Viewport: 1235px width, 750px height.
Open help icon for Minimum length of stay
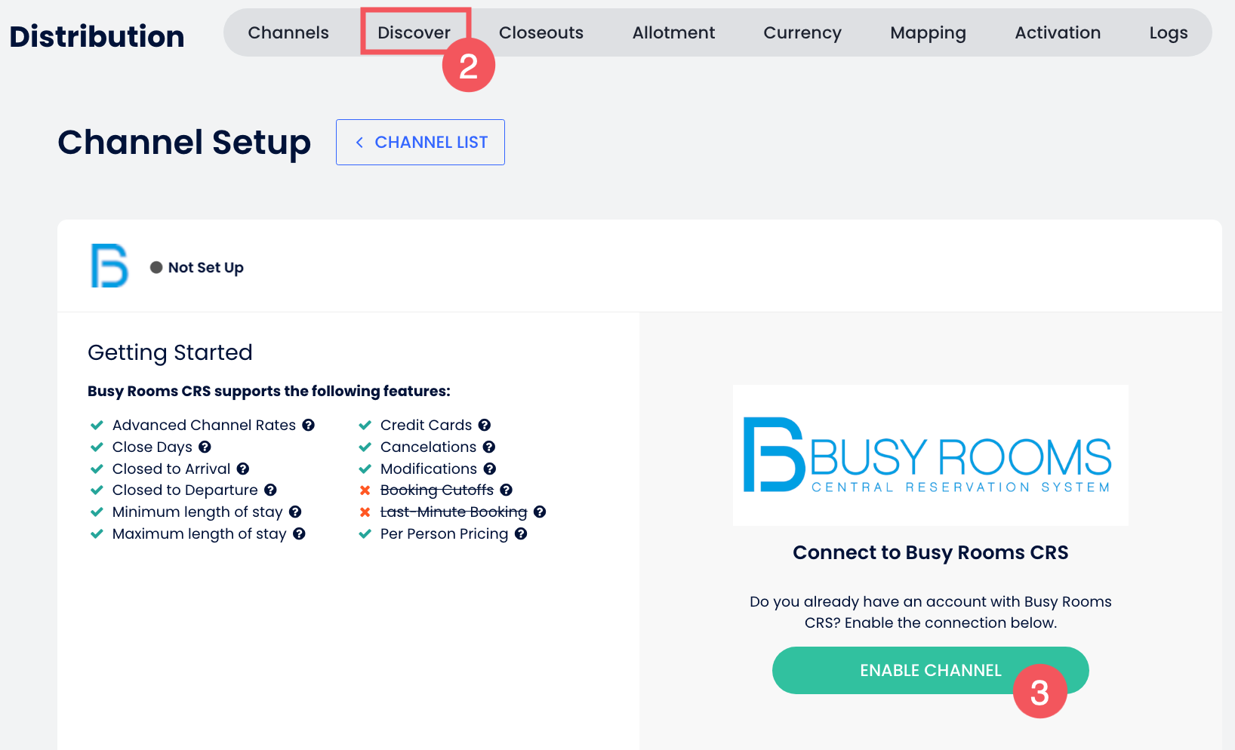click(x=295, y=512)
